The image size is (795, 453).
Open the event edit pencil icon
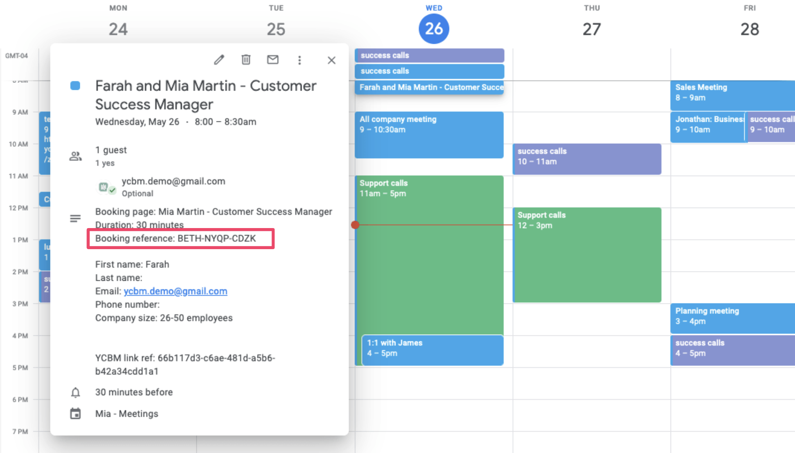tap(219, 60)
